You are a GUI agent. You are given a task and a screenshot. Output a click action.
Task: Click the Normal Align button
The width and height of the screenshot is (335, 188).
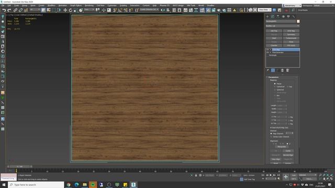[288, 155]
